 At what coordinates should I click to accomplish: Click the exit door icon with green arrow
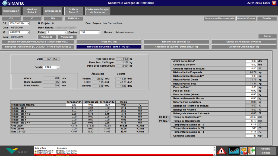coord(251,151)
